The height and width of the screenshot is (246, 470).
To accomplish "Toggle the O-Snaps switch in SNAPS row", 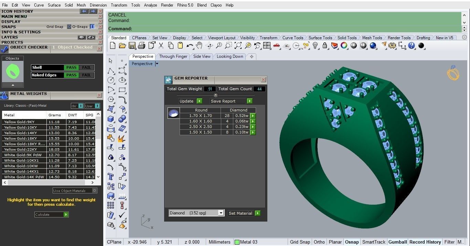I will click(x=92, y=26).
